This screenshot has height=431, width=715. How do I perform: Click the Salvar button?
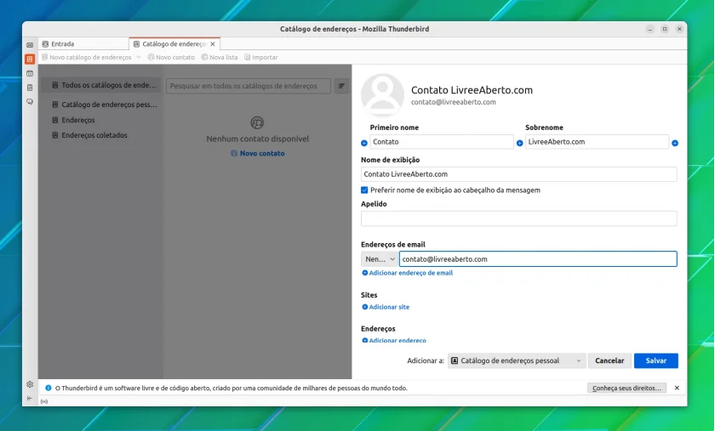point(655,360)
